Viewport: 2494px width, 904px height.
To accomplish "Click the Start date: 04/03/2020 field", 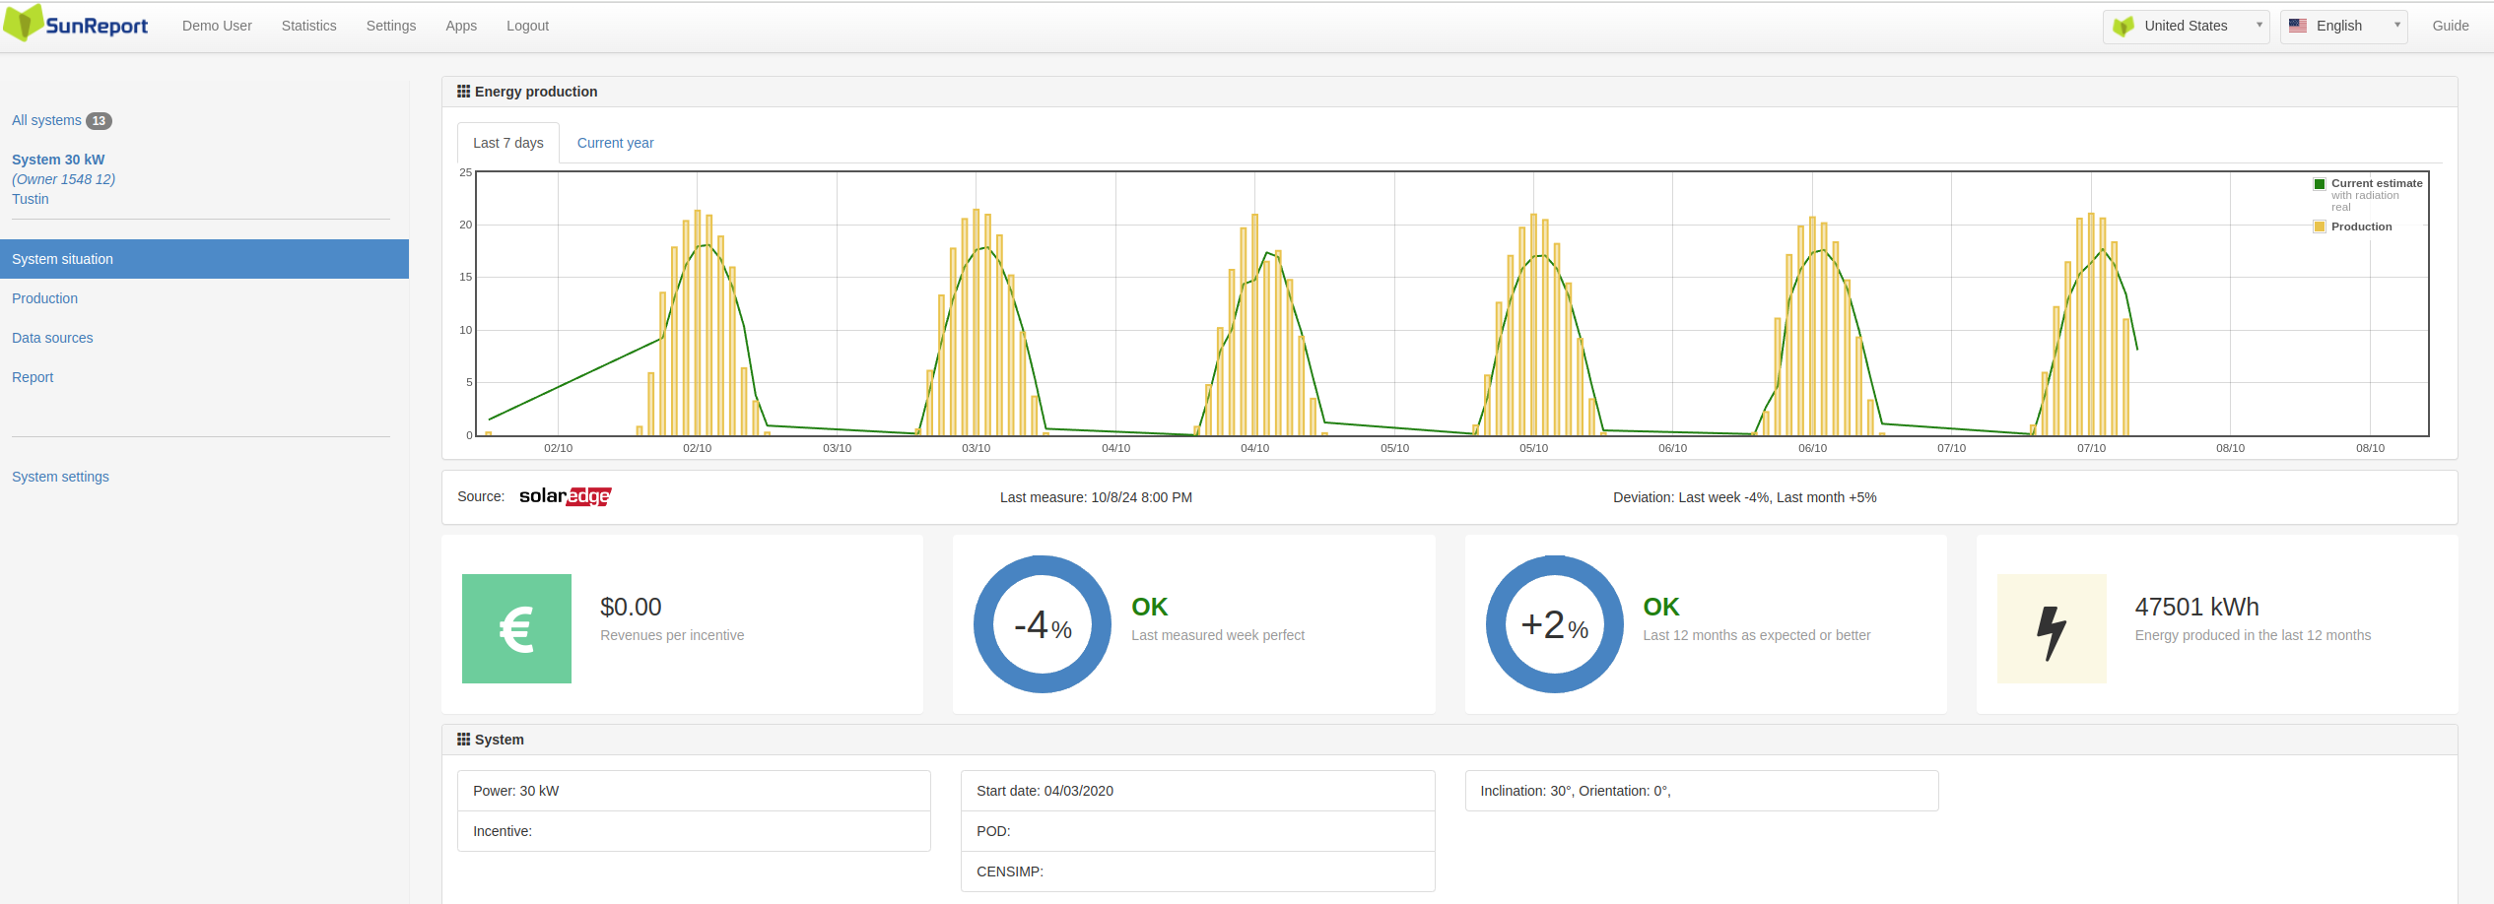I will (1197, 791).
